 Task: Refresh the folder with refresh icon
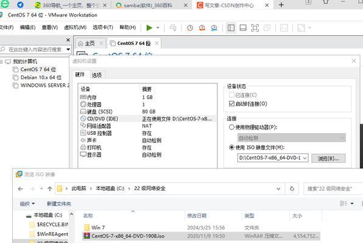[x=292, y=189]
